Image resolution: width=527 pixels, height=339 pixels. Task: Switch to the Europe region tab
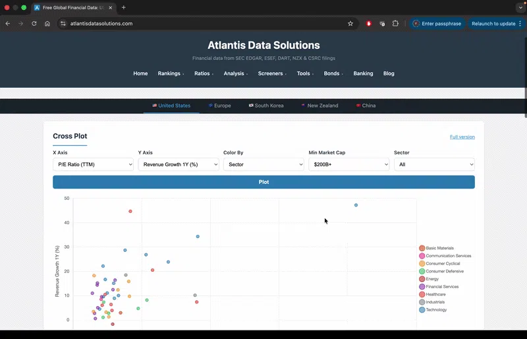click(219, 106)
